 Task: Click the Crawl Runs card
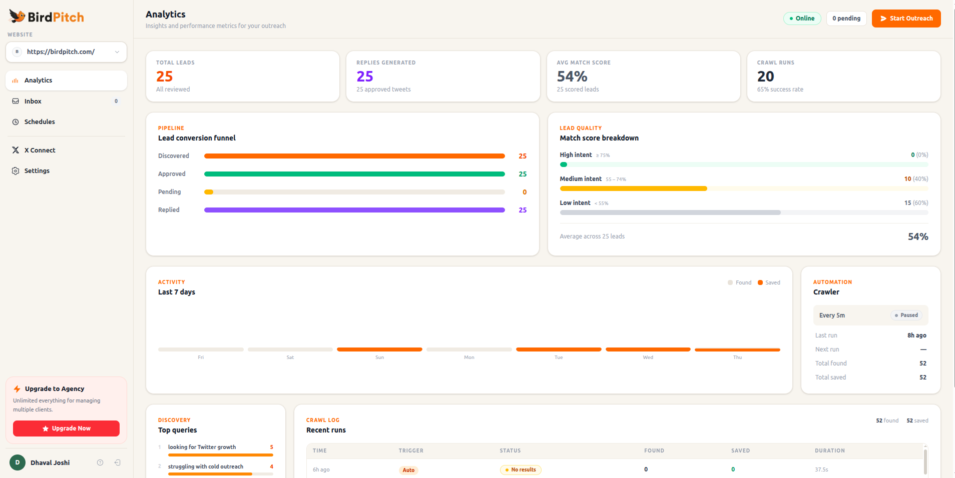(x=844, y=76)
